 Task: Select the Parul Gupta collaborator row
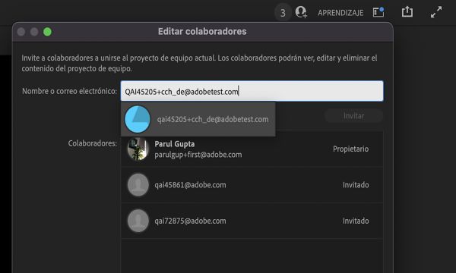pyautogui.click(x=252, y=149)
